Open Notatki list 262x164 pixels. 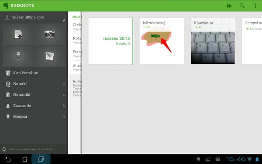(34, 84)
